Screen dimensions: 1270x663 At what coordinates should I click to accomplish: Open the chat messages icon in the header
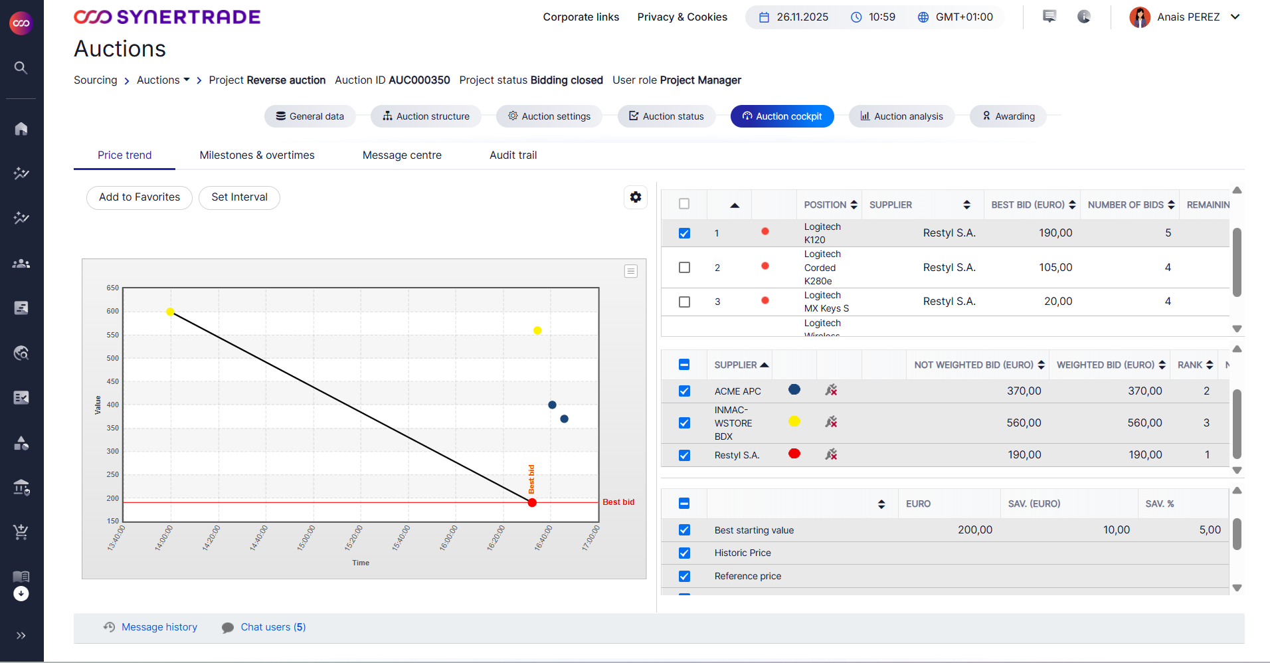click(1049, 17)
